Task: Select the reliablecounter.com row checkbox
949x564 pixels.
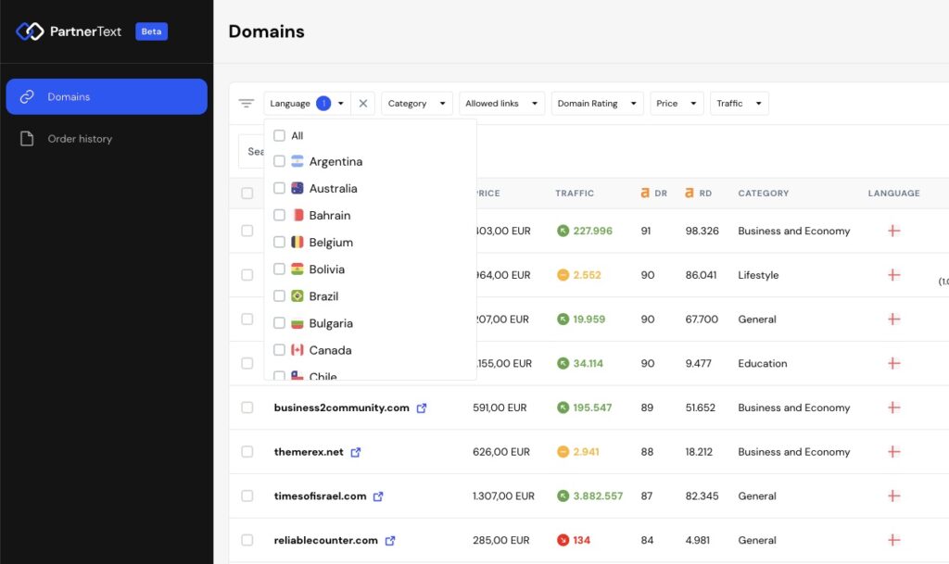Action: tap(247, 540)
